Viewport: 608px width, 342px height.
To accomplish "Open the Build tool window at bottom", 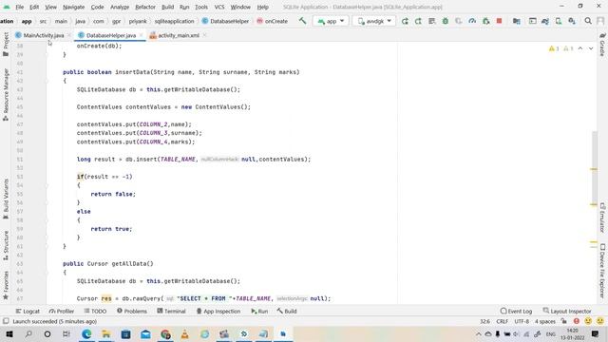I will 287,311.
